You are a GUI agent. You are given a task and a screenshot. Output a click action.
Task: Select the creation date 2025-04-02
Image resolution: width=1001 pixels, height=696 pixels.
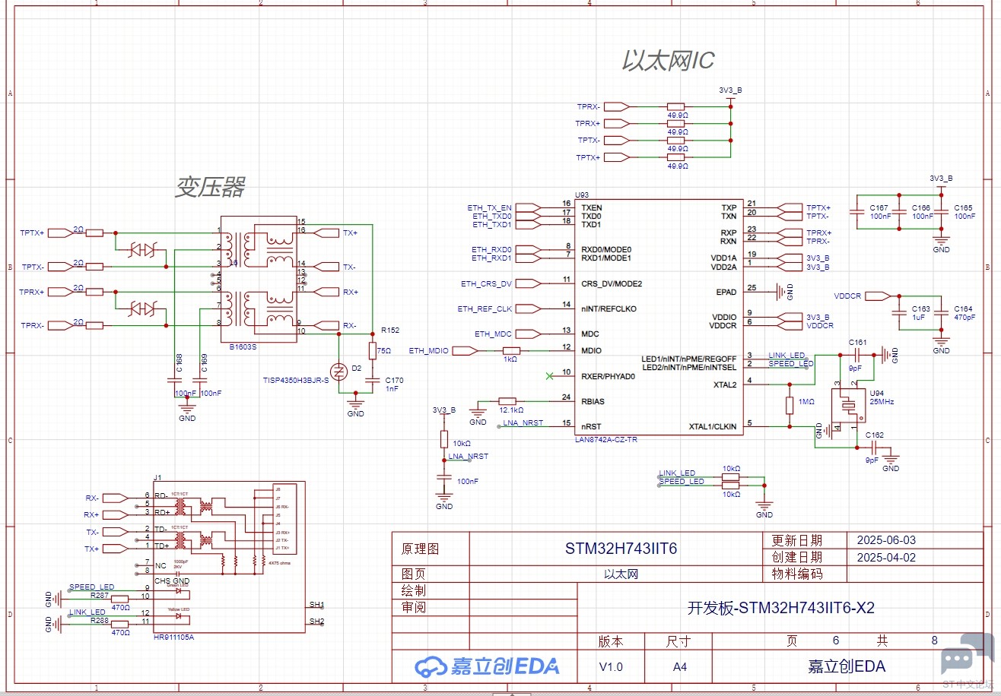point(886,557)
